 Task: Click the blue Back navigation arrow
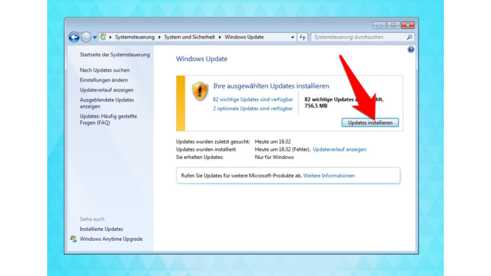tap(74, 37)
